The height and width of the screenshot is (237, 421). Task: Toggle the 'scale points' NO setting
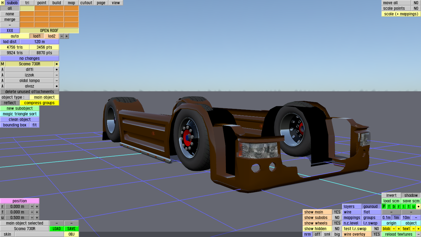pyautogui.click(x=416, y=8)
